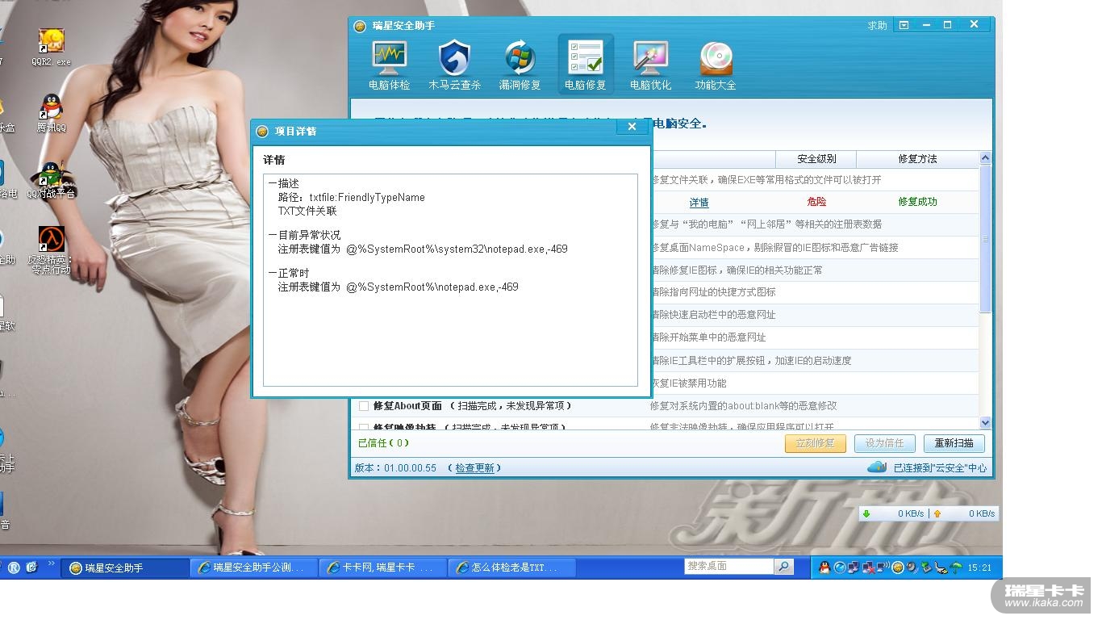Click the system32\notepad.exe registry value line
This screenshot has width=1102, height=620.
(x=423, y=249)
